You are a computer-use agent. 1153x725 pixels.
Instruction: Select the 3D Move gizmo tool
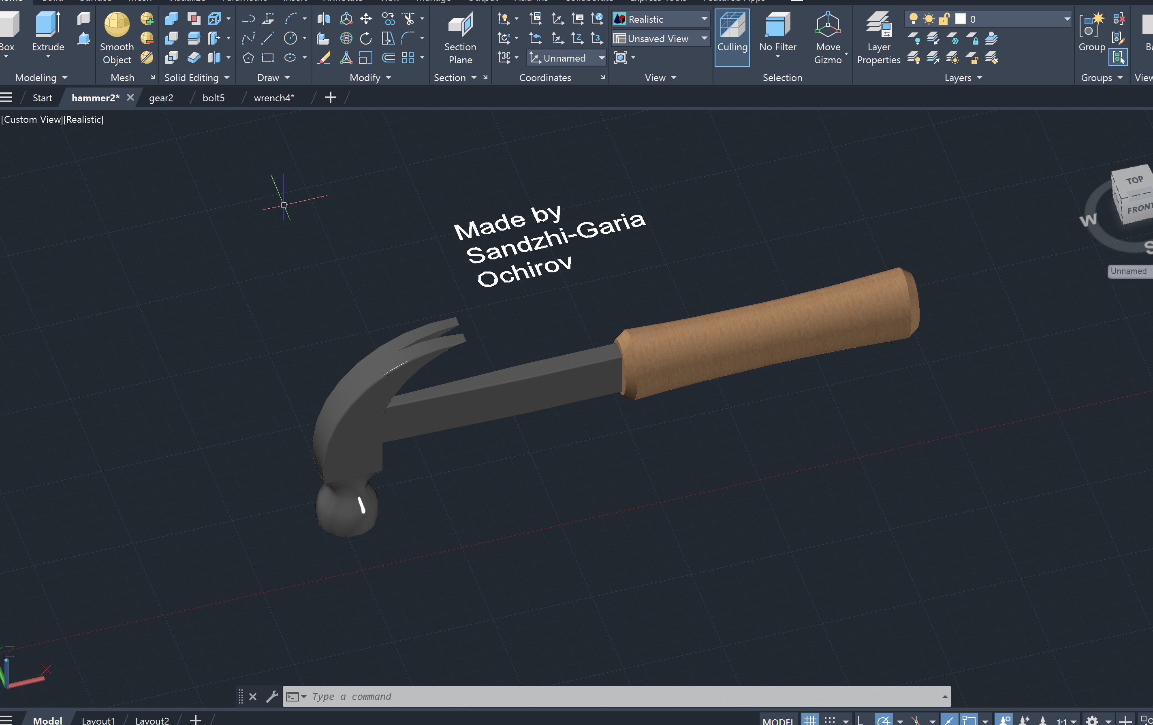(346, 19)
